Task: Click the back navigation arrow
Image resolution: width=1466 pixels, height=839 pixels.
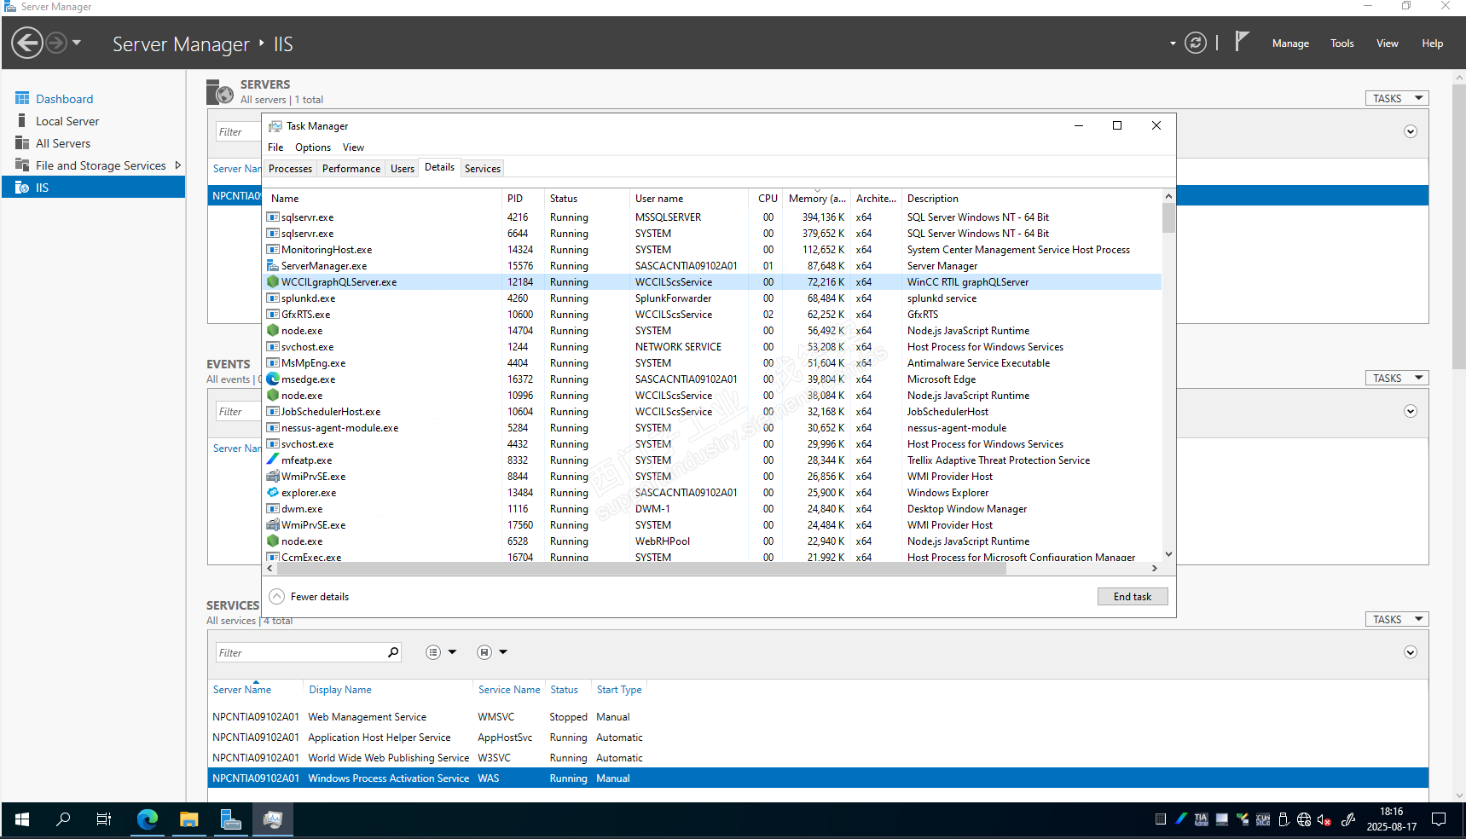Action: pos(27,43)
